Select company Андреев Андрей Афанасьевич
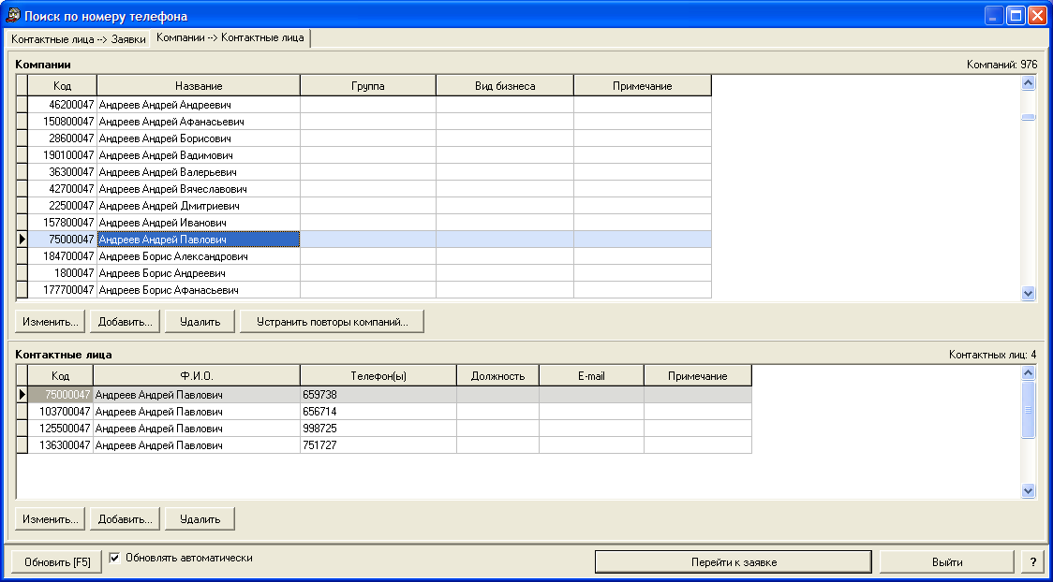This screenshot has width=1053, height=582. [199, 122]
